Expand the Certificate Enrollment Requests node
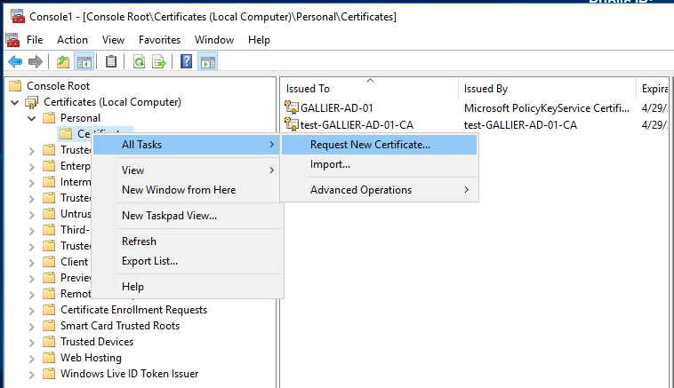The height and width of the screenshot is (388, 674). click(x=32, y=311)
